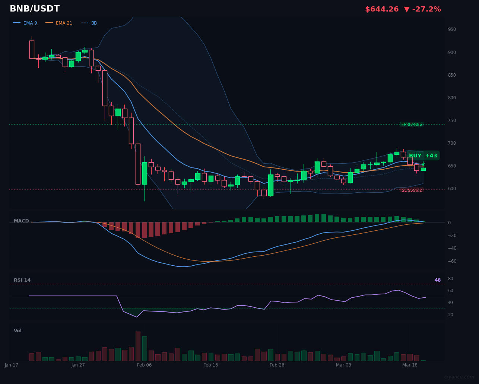
Task: Click the $644.26 price display
Action: click(x=382, y=9)
